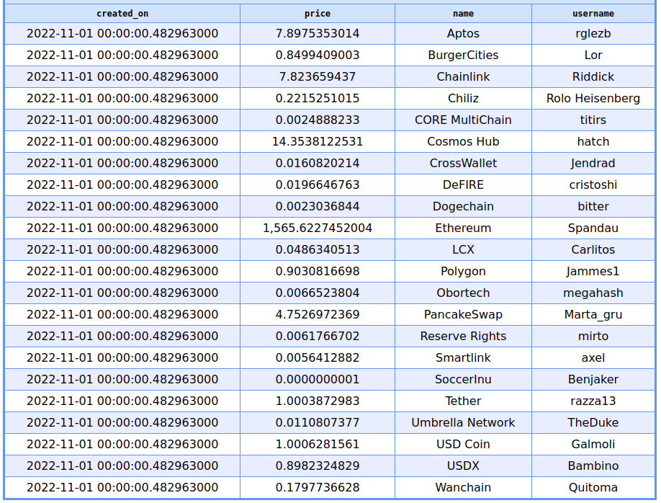Select the Umbrella Network name cell

click(x=463, y=423)
